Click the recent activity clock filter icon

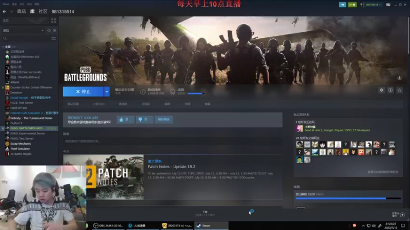point(49,31)
